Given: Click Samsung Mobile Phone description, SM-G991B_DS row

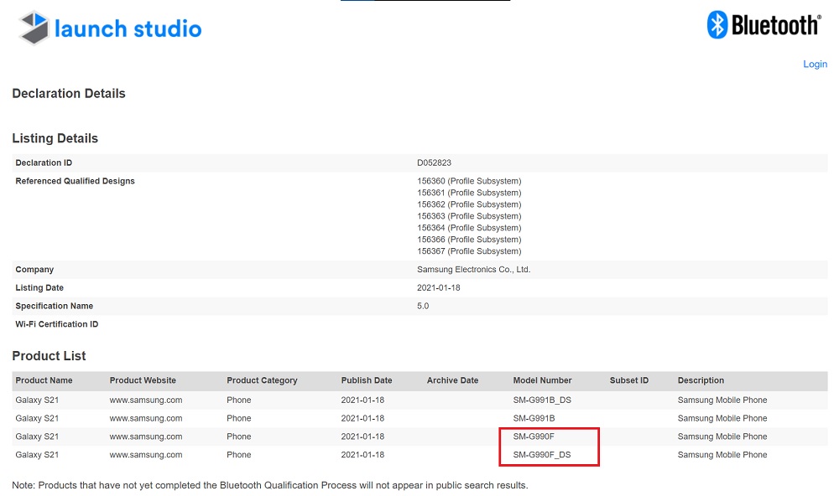Looking at the screenshot, I should click(722, 400).
